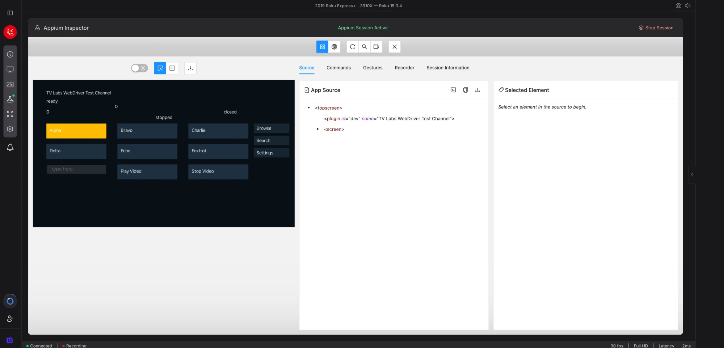Activate tap/swipe by coordinates icon
Screen dimensions: 724x348
[x=172, y=68]
